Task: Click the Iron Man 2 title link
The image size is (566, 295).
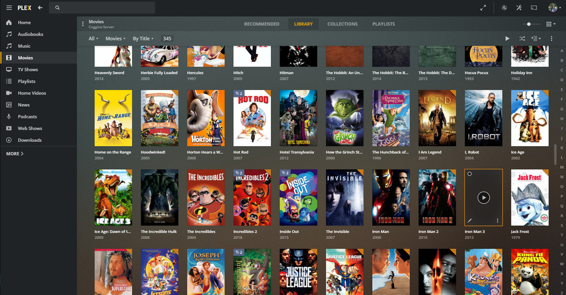Action: pyautogui.click(x=428, y=231)
